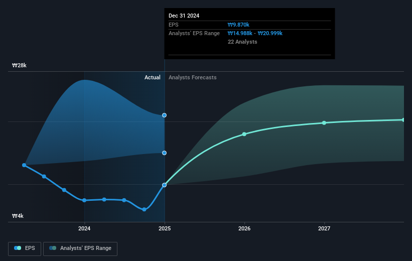Screen dimensions: 412x261
Task: Click the 22 Analysts text in tooltip
Action: click(x=242, y=42)
